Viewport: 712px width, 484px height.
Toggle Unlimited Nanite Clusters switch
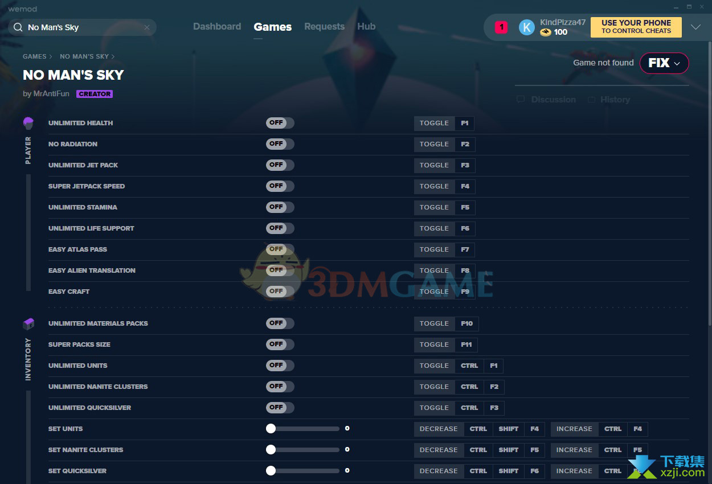(x=280, y=387)
